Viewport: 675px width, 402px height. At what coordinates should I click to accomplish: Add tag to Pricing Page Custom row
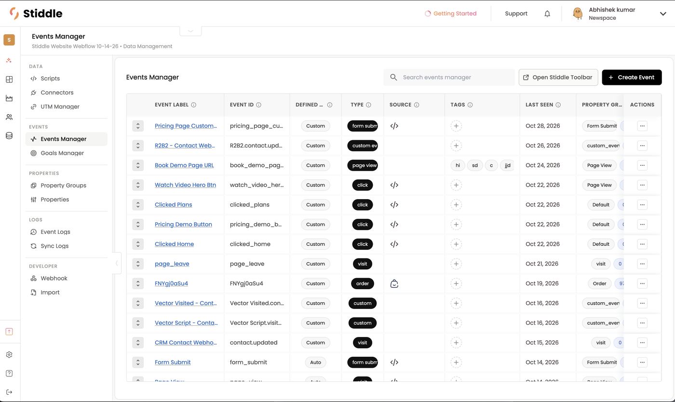pos(456,126)
